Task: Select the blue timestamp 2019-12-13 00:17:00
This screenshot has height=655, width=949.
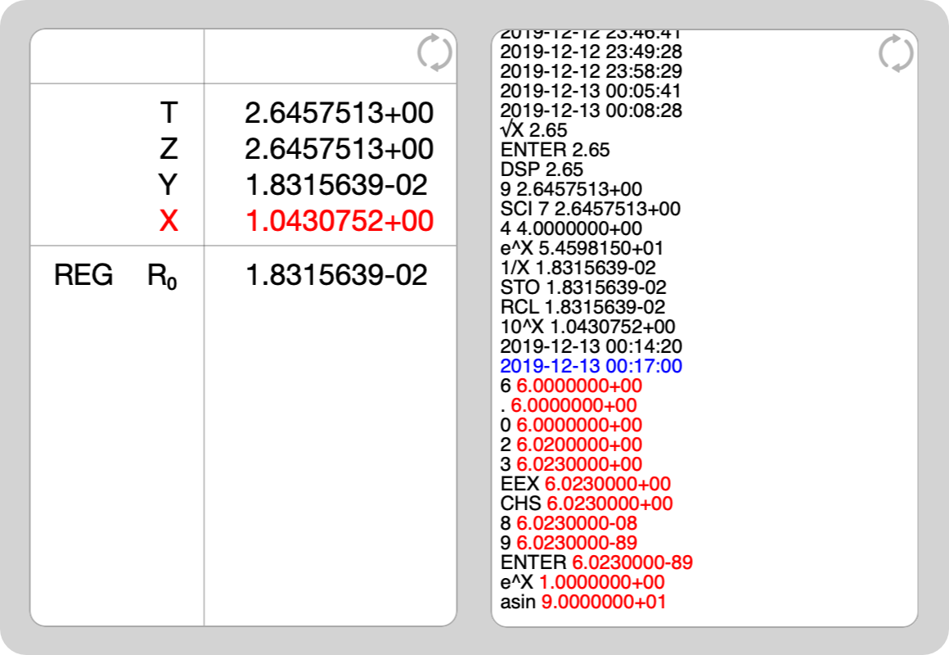Action: point(591,366)
